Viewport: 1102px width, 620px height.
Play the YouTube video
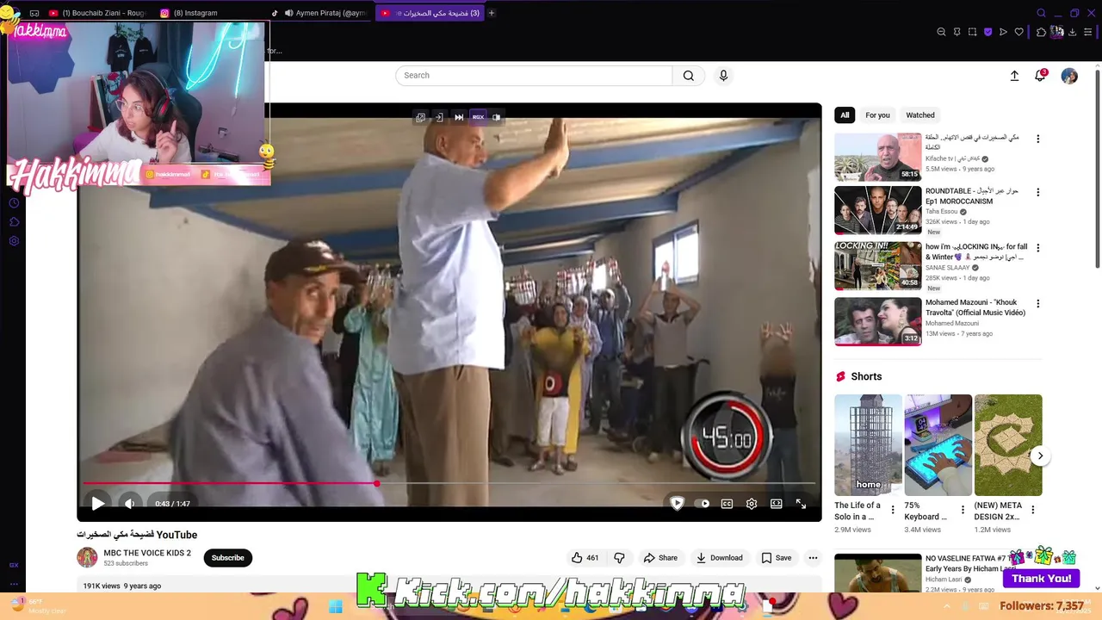(x=97, y=504)
